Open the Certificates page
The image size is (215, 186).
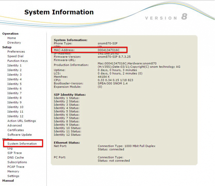click(16, 130)
